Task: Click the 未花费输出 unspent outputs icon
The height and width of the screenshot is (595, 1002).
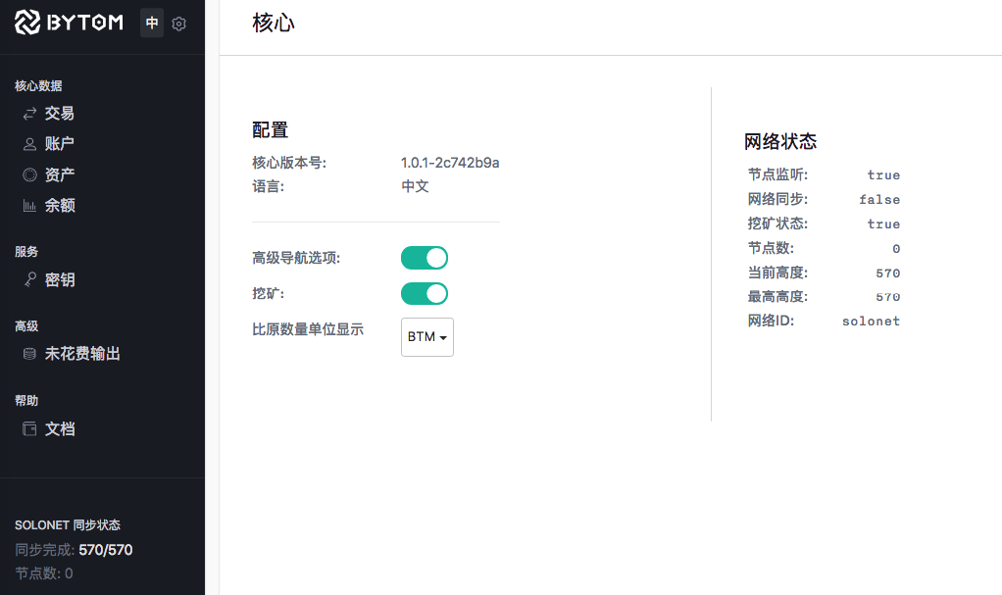Action: coord(29,353)
